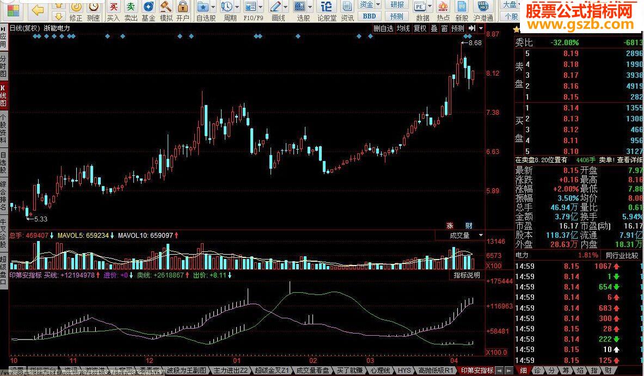Click the 模拟 gavel icon

166,7
